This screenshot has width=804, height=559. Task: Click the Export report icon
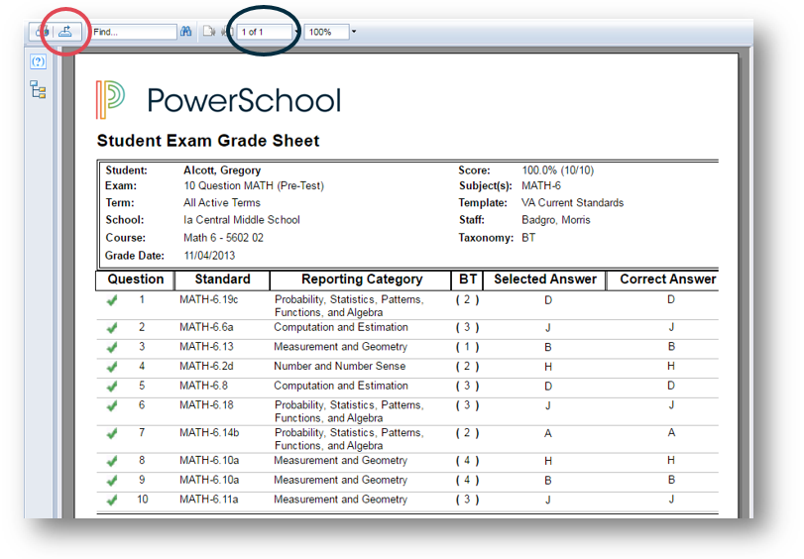click(x=65, y=32)
